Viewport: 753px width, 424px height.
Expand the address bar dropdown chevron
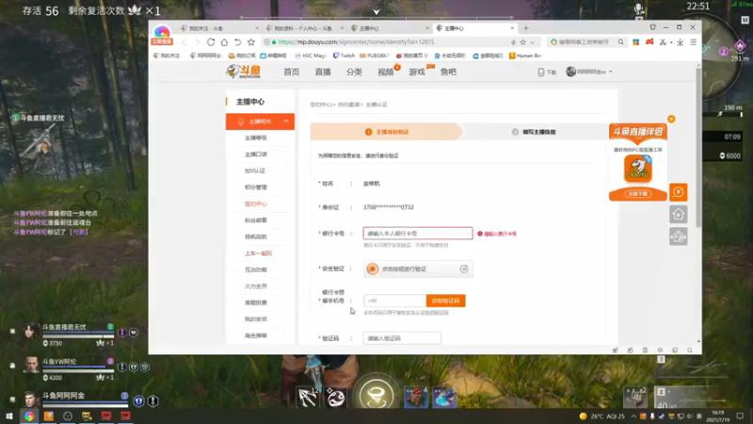(x=532, y=42)
